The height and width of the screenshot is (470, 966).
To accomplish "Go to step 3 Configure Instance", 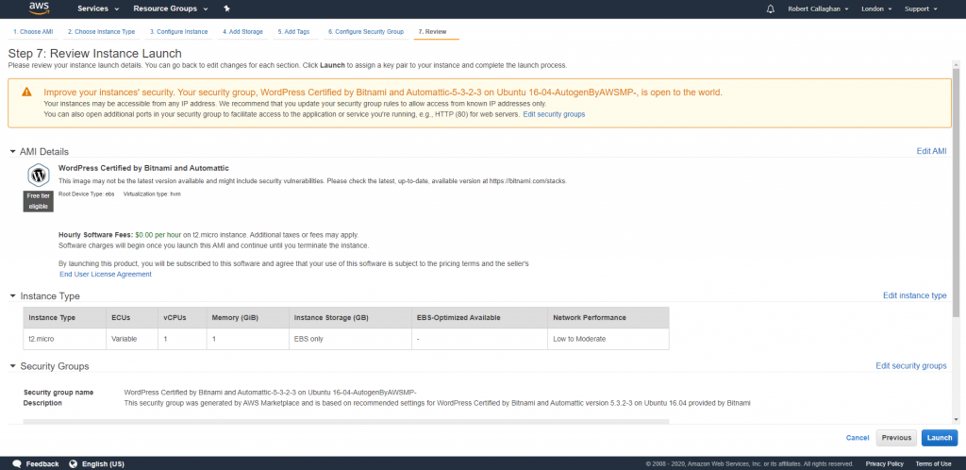I will (x=178, y=31).
